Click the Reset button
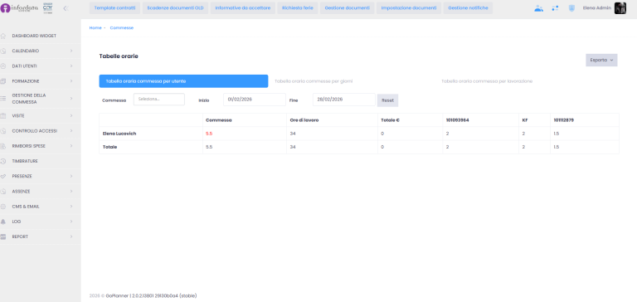This screenshot has width=637, height=302. (387, 100)
